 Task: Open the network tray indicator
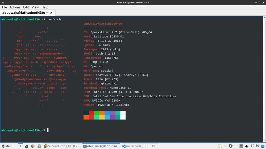tap(225, 146)
